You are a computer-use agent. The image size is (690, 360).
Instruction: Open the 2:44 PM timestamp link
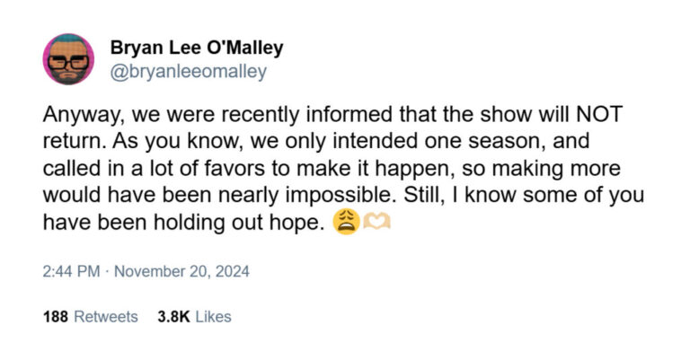pos(71,271)
